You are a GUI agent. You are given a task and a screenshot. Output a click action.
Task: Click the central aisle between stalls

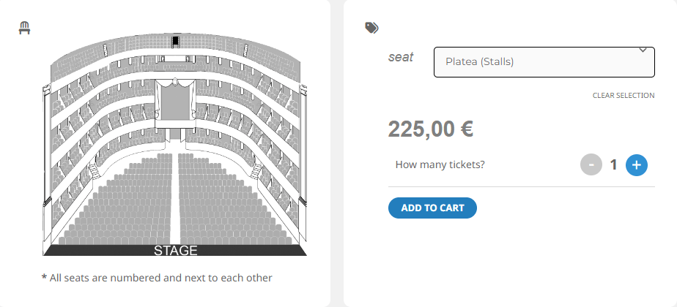[x=175, y=198]
